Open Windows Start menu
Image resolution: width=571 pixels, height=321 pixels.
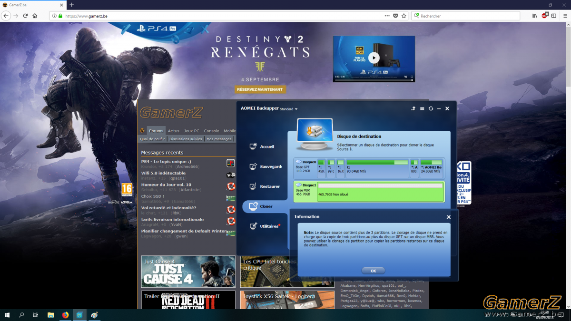pos(7,315)
